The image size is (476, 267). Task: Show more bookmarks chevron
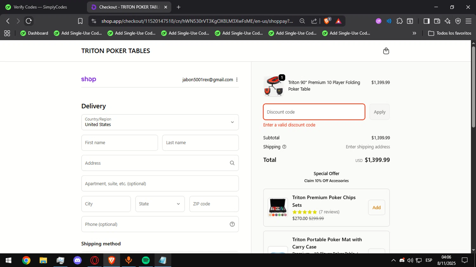click(x=414, y=33)
